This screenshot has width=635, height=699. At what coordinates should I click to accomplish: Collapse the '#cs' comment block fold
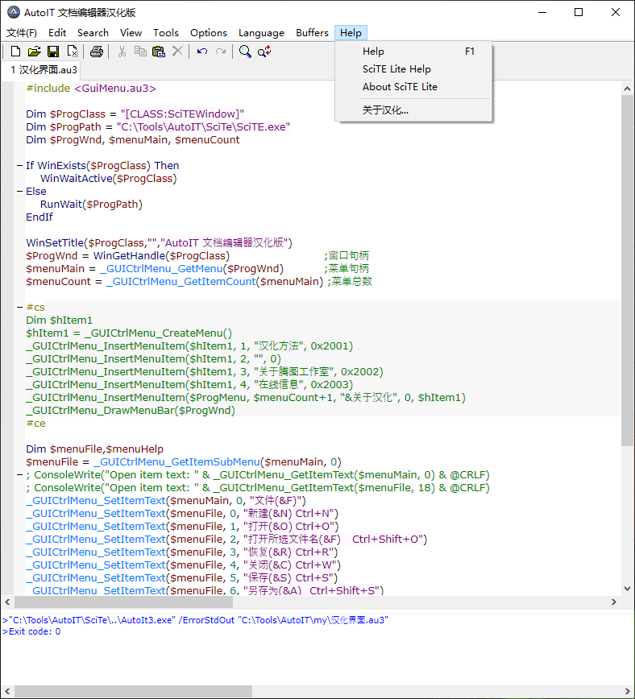coord(19,308)
